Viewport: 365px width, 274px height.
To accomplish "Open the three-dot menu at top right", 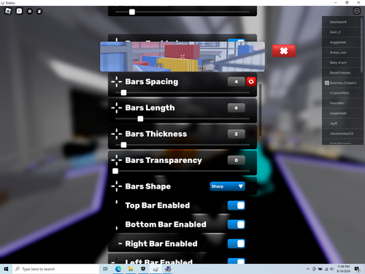I will tap(357, 11).
